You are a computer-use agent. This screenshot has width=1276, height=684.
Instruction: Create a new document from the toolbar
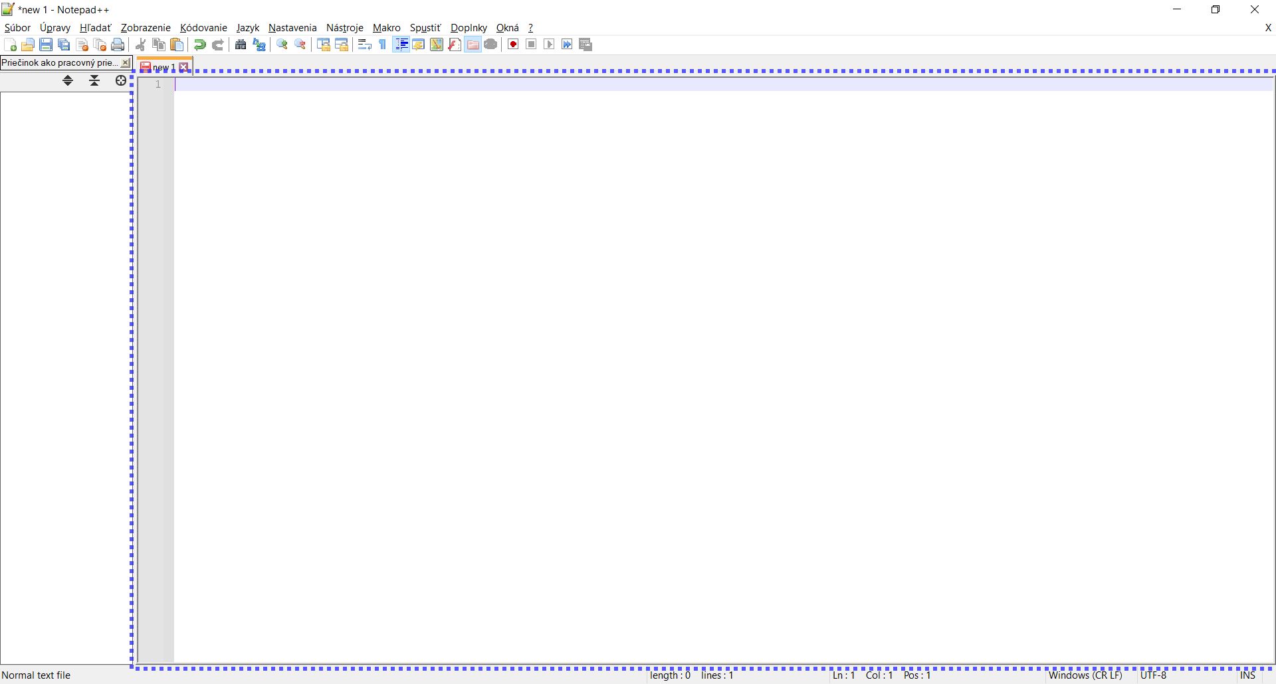point(11,44)
